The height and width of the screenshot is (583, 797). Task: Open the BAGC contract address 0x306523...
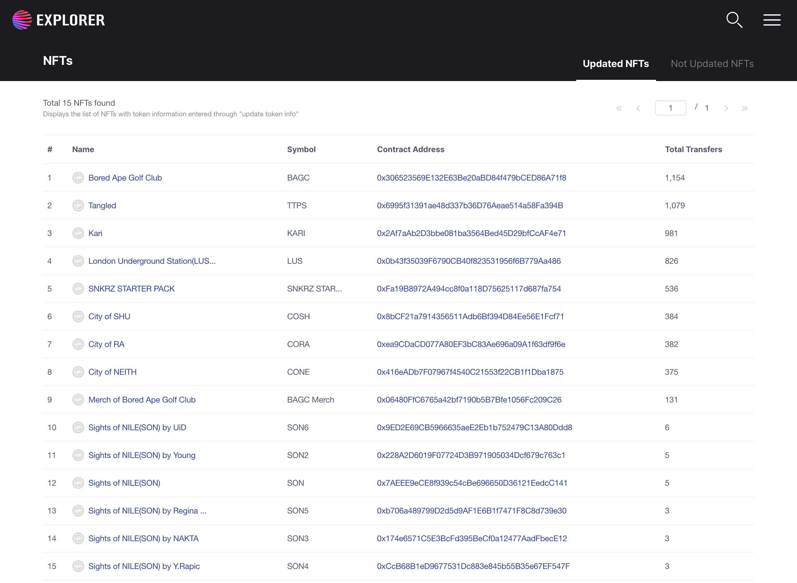(x=471, y=177)
